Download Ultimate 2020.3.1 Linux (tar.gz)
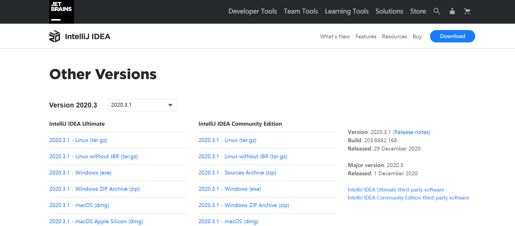This screenshot has height=226, width=515. 78,140
